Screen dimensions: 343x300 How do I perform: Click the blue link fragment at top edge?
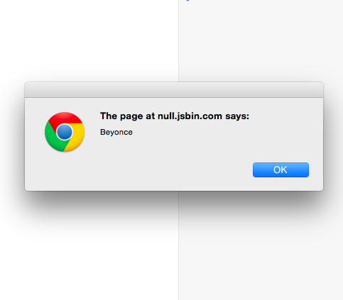[188, 1]
